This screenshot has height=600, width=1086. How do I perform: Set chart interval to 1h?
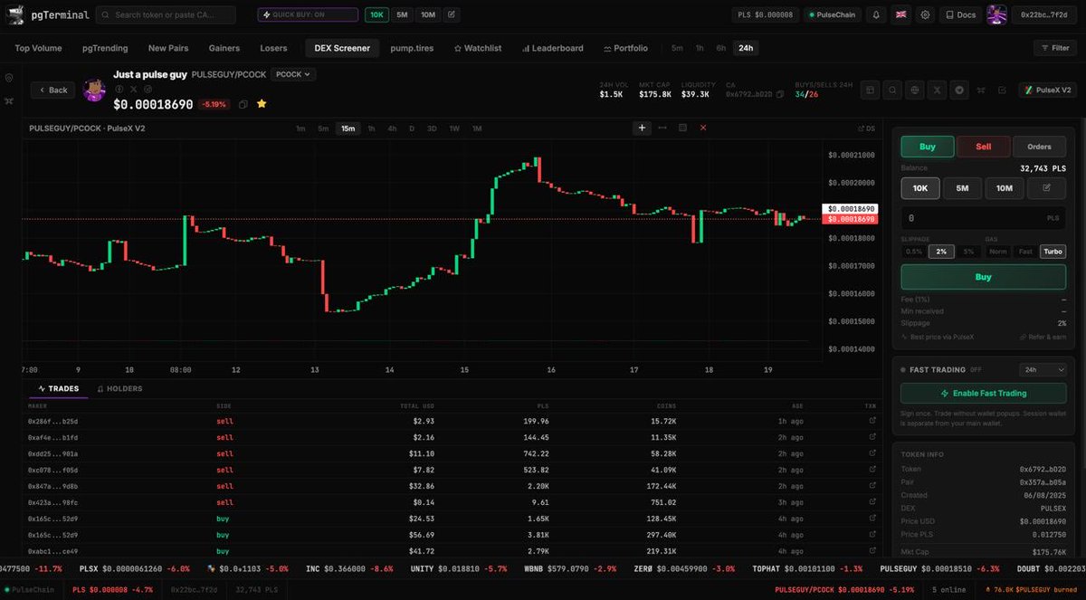pos(371,129)
